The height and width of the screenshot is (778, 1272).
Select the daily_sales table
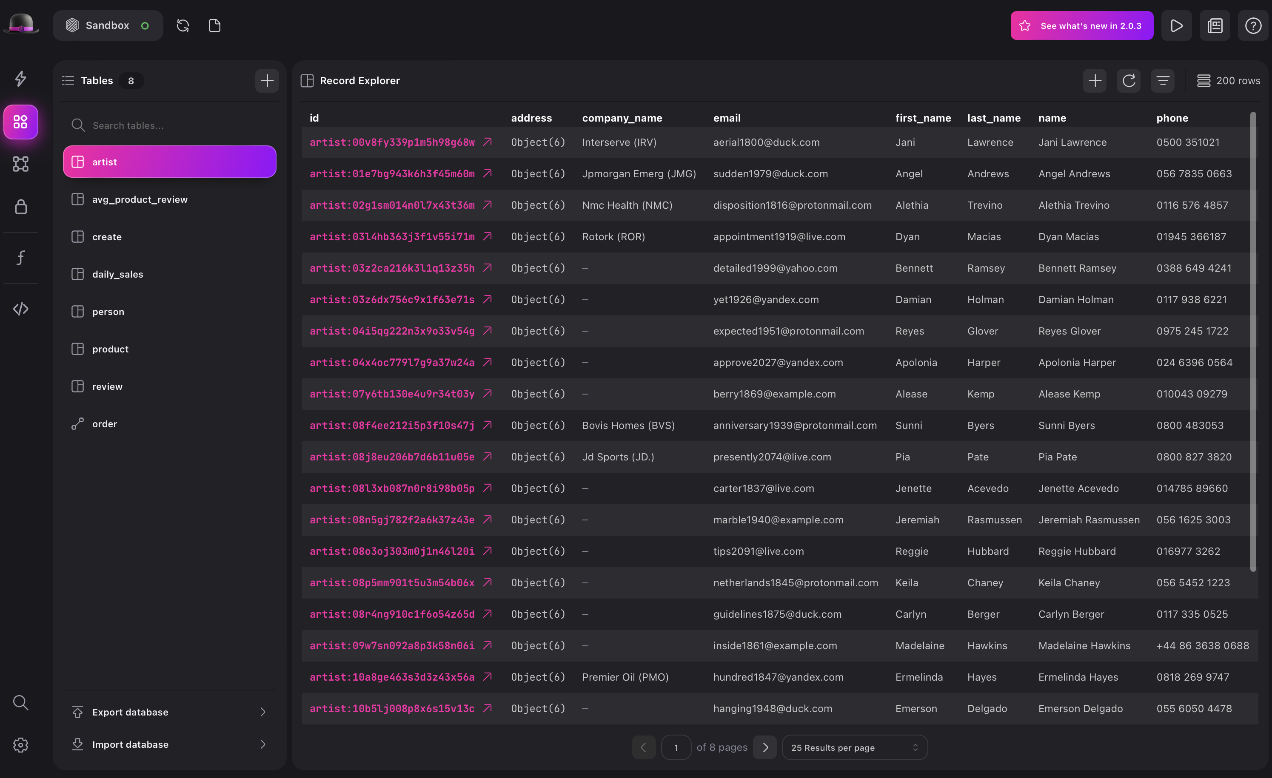coord(169,274)
